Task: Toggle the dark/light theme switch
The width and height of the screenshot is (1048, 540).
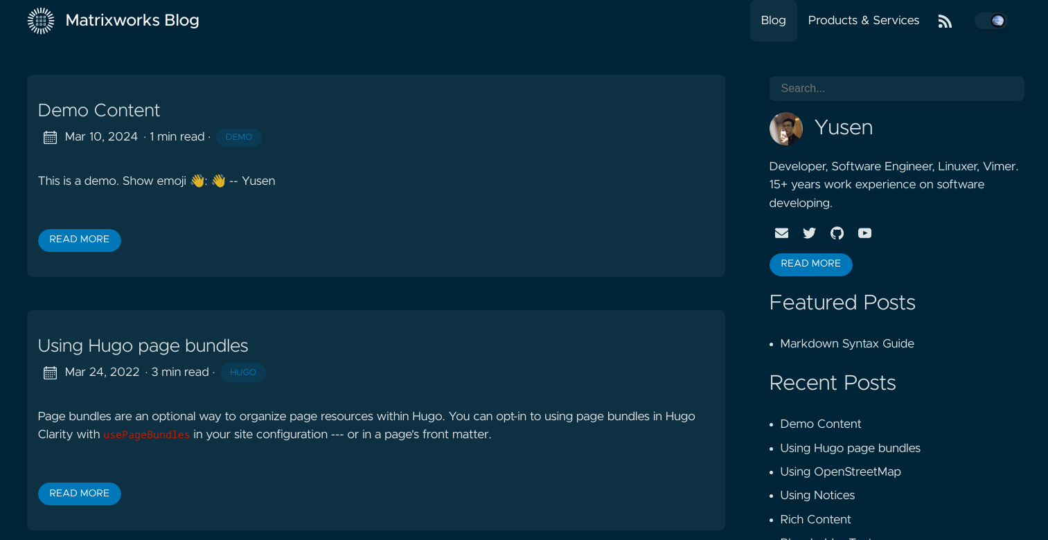Action: pos(991,21)
